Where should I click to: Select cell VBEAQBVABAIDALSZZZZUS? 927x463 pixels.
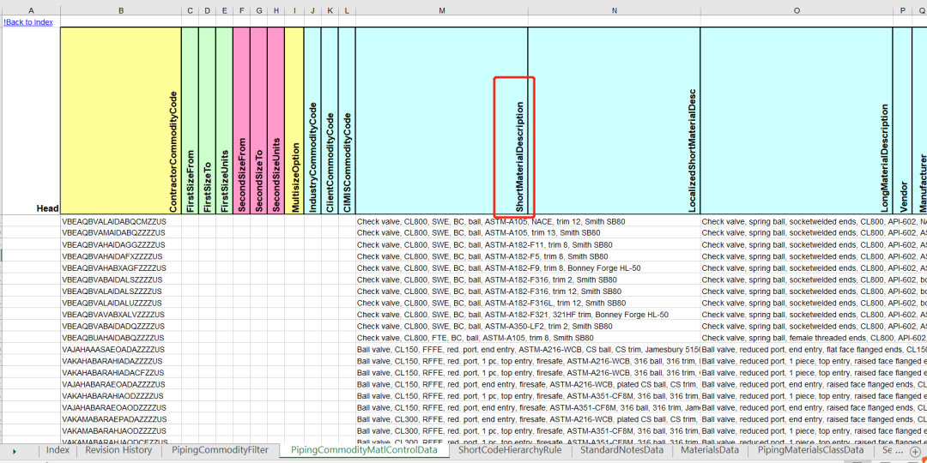(x=121, y=280)
